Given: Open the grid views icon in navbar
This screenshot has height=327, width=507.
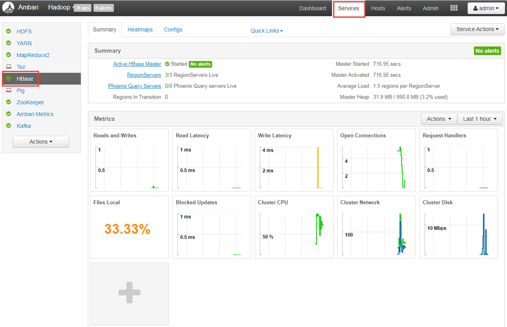Looking at the screenshot, I should (x=454, y=8).
